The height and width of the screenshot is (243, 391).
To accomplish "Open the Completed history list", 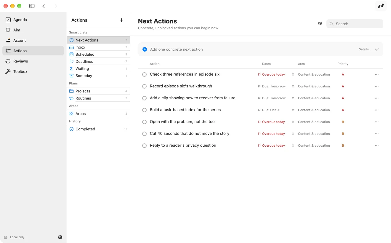I will tap(98, 129).
